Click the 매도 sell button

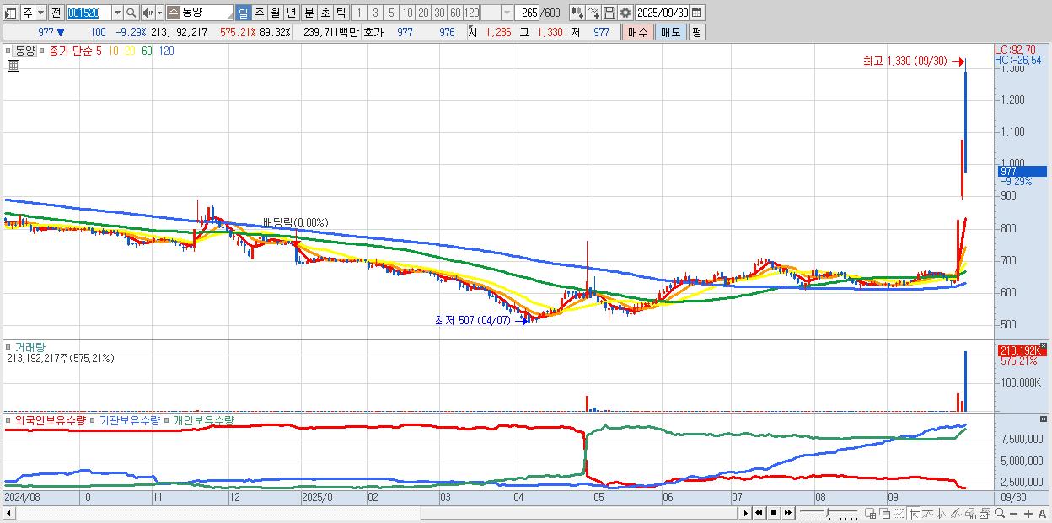(x=670, y=32)
